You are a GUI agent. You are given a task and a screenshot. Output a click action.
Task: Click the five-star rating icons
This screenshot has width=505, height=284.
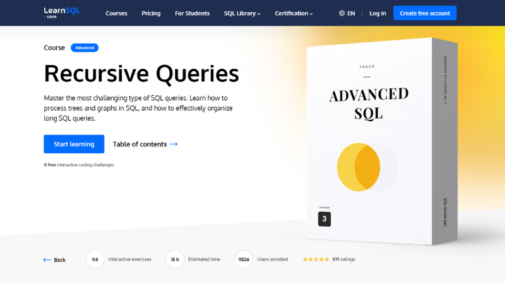coord(316,259)
